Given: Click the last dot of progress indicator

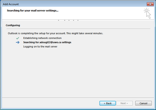Looking at the screenshot, I should click(x=78, y=20).
